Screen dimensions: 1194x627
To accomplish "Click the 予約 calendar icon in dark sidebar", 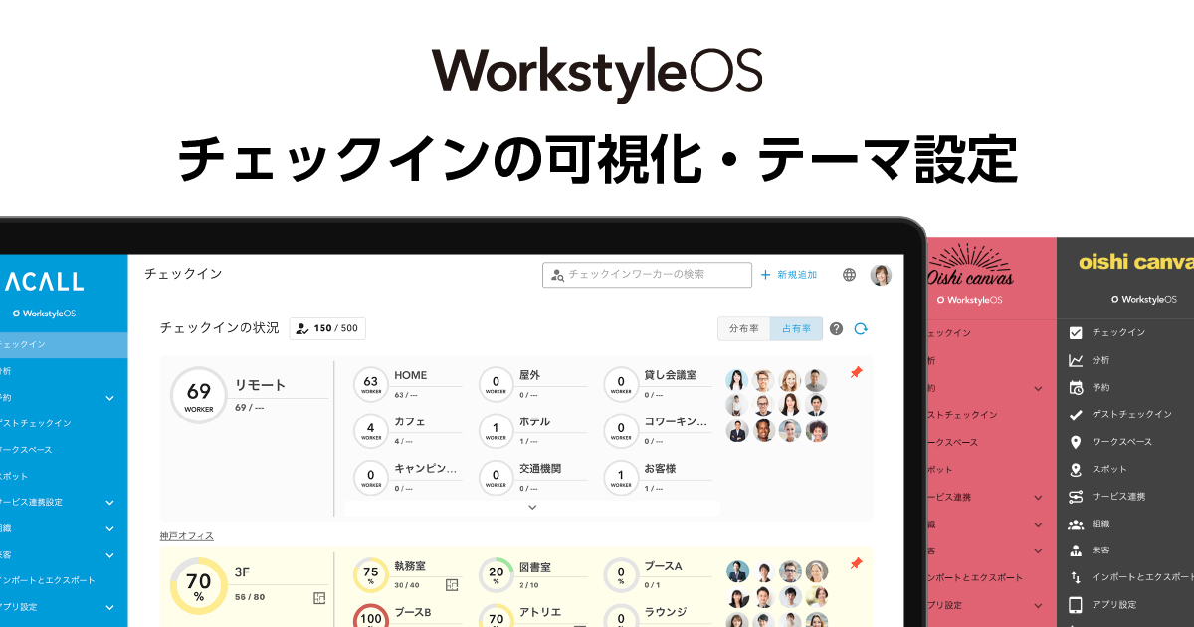I will click(1075, 388).
